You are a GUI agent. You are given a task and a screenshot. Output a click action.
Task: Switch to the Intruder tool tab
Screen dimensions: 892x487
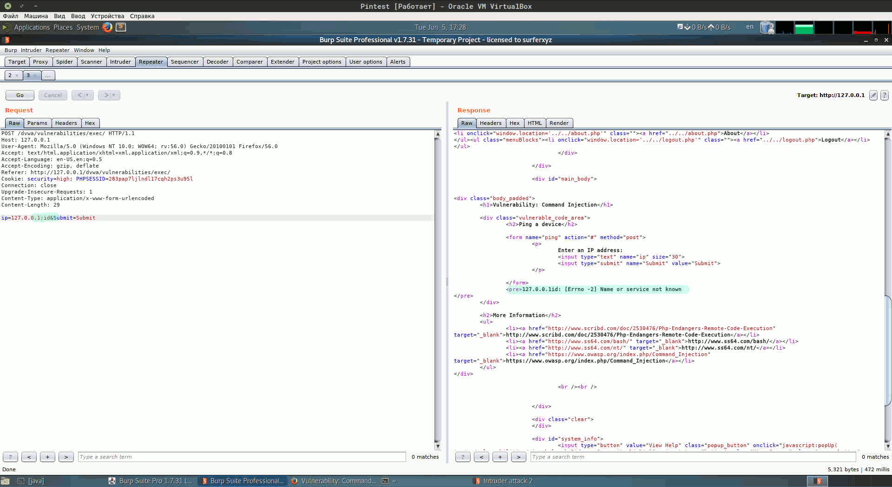coord(120,62)
